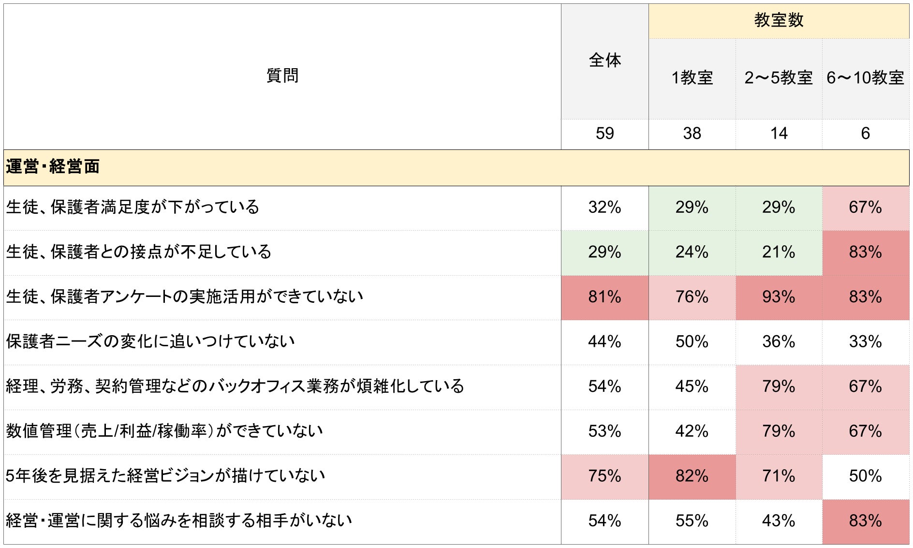Click the 5年後を見据えた経営ビジョン row label
913x548 pixels.
[x=165, y=476]
